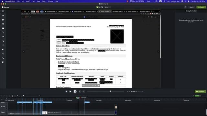207x116 pixels.
Task: Open the File menu
Action: (18, 1)
